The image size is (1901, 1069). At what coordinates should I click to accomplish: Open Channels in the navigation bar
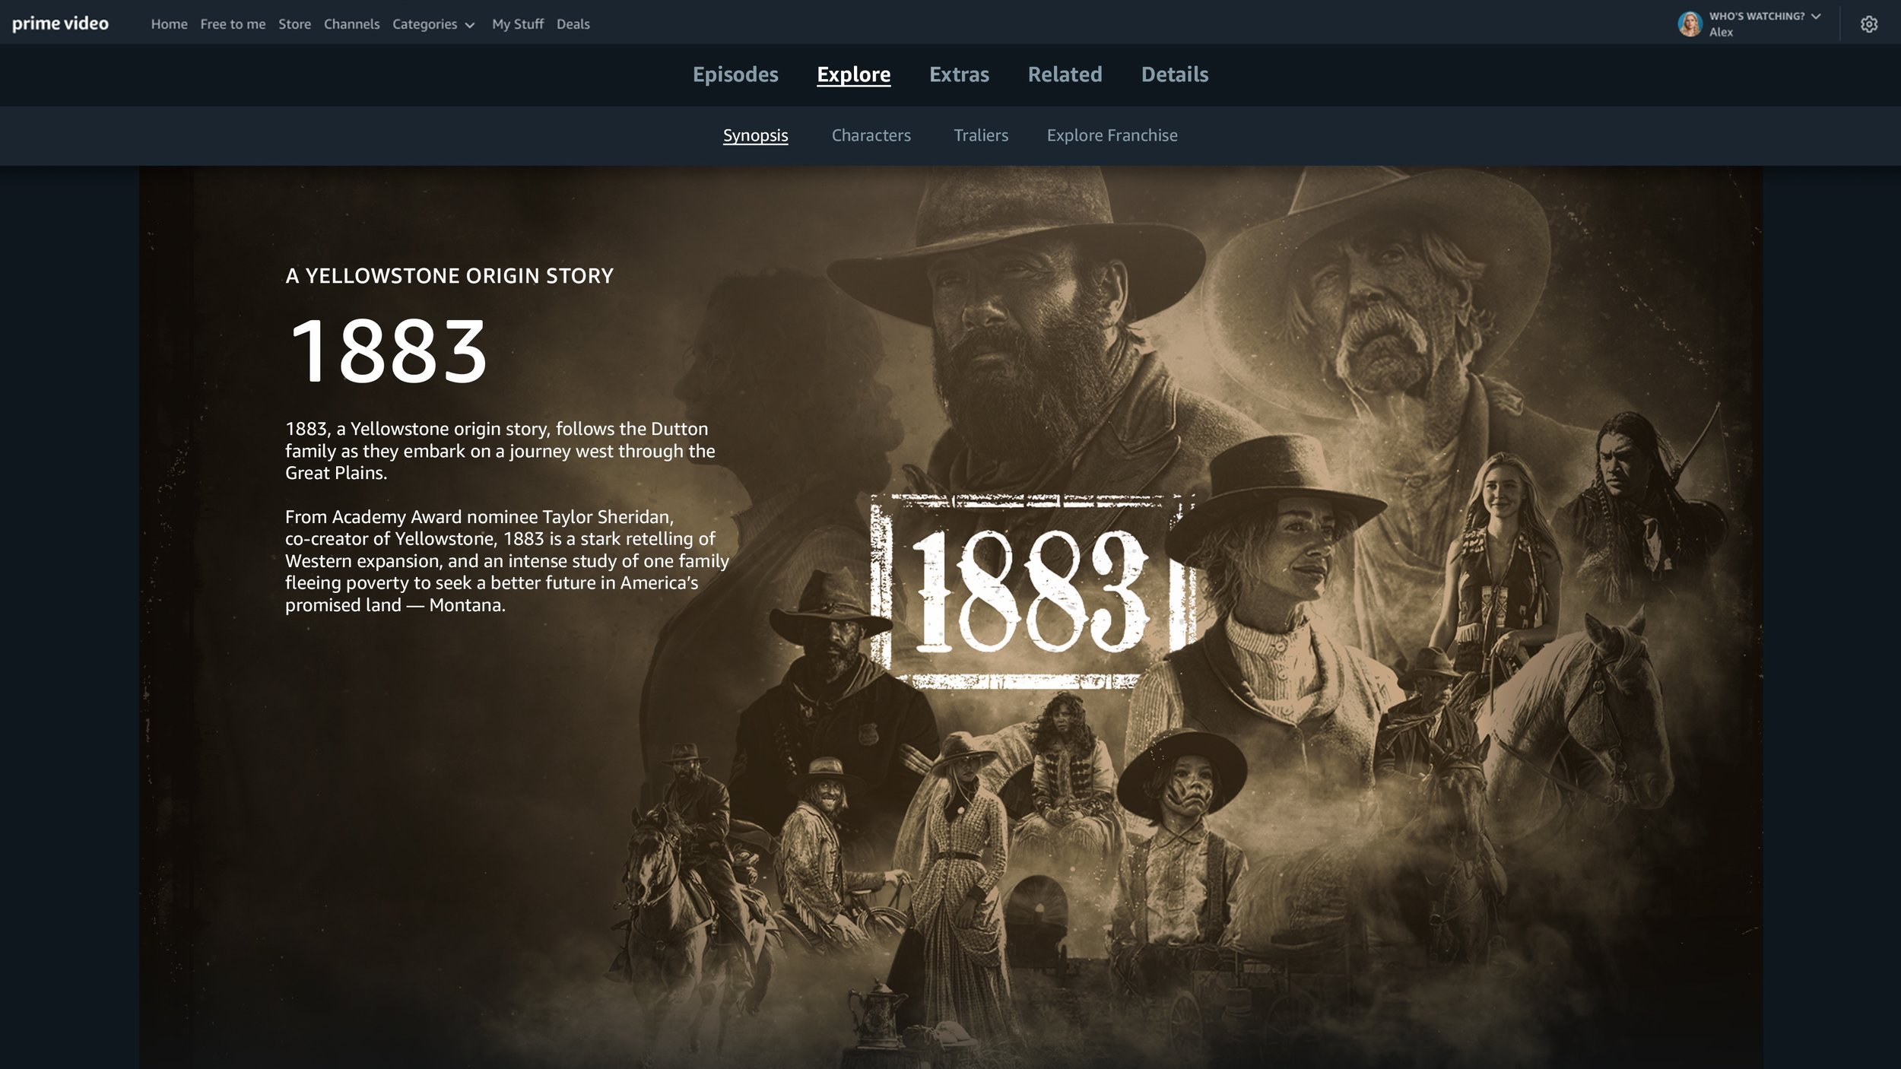point(351,24)
